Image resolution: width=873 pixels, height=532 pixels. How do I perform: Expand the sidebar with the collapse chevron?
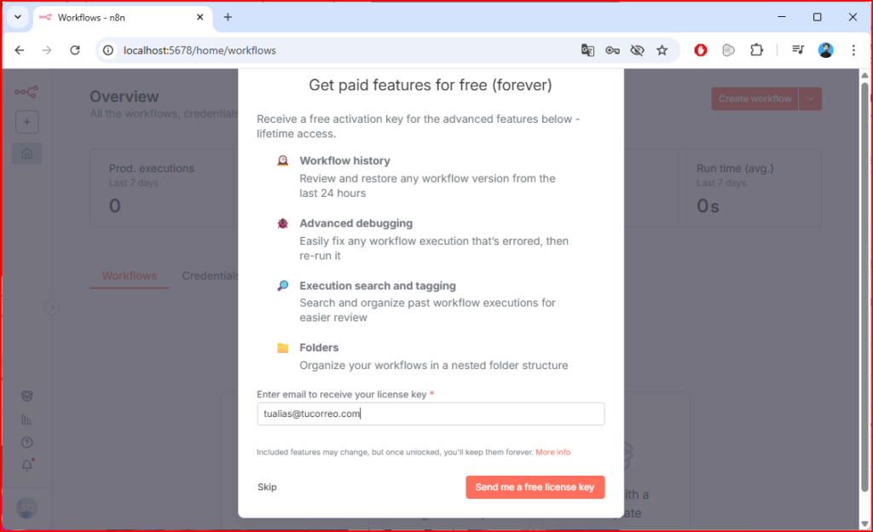tap(52, 308)
